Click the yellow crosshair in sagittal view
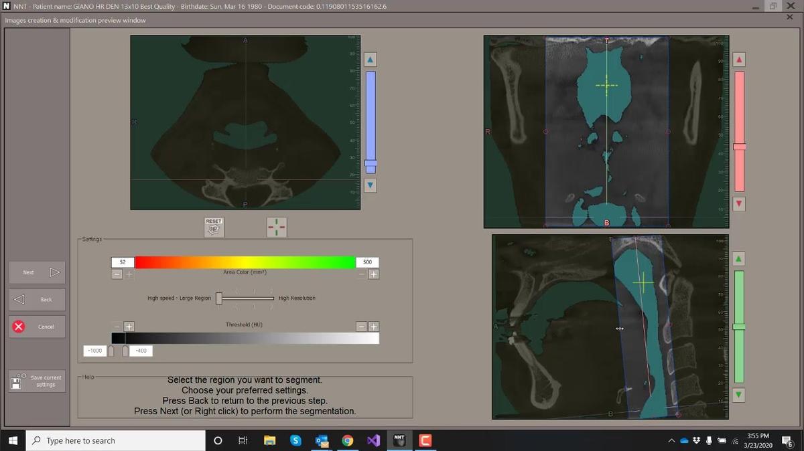 [643, 282]
